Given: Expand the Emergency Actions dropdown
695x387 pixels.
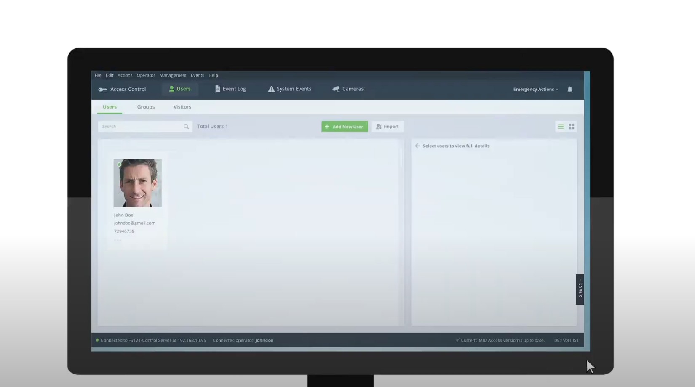Looking at the screenshot, I should click(535, 89).
